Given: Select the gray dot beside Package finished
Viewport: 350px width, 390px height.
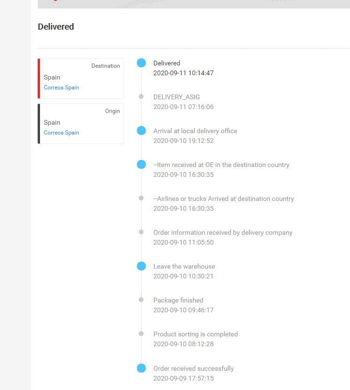Looking at the screenshot, I should coord(141,300).
